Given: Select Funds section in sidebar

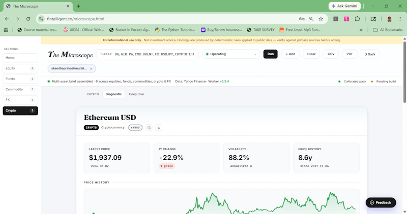Looking at the screenshot, I should pos(20,79).
